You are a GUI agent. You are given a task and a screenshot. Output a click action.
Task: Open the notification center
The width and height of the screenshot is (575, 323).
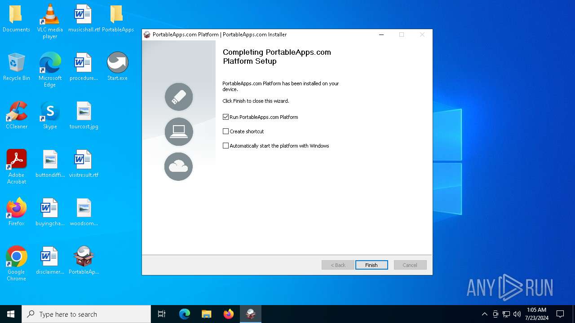tap(560, 314)
